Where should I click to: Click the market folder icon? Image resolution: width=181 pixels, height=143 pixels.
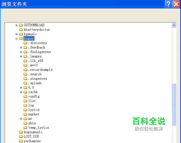(x=25, y=114)
